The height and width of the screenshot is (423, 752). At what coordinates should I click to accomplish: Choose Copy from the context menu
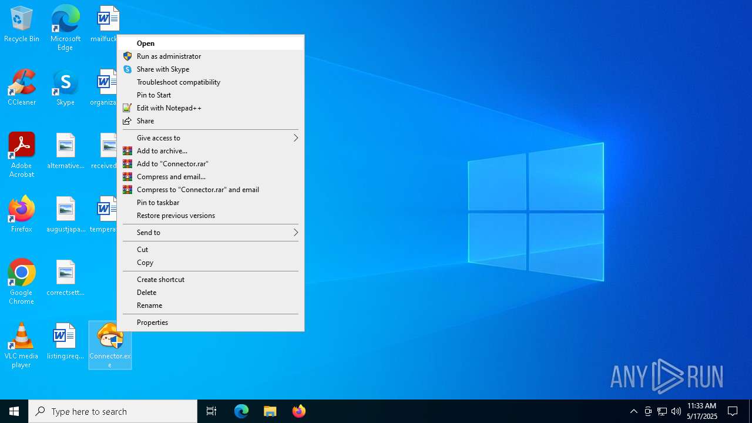click(x=211, y=263)
